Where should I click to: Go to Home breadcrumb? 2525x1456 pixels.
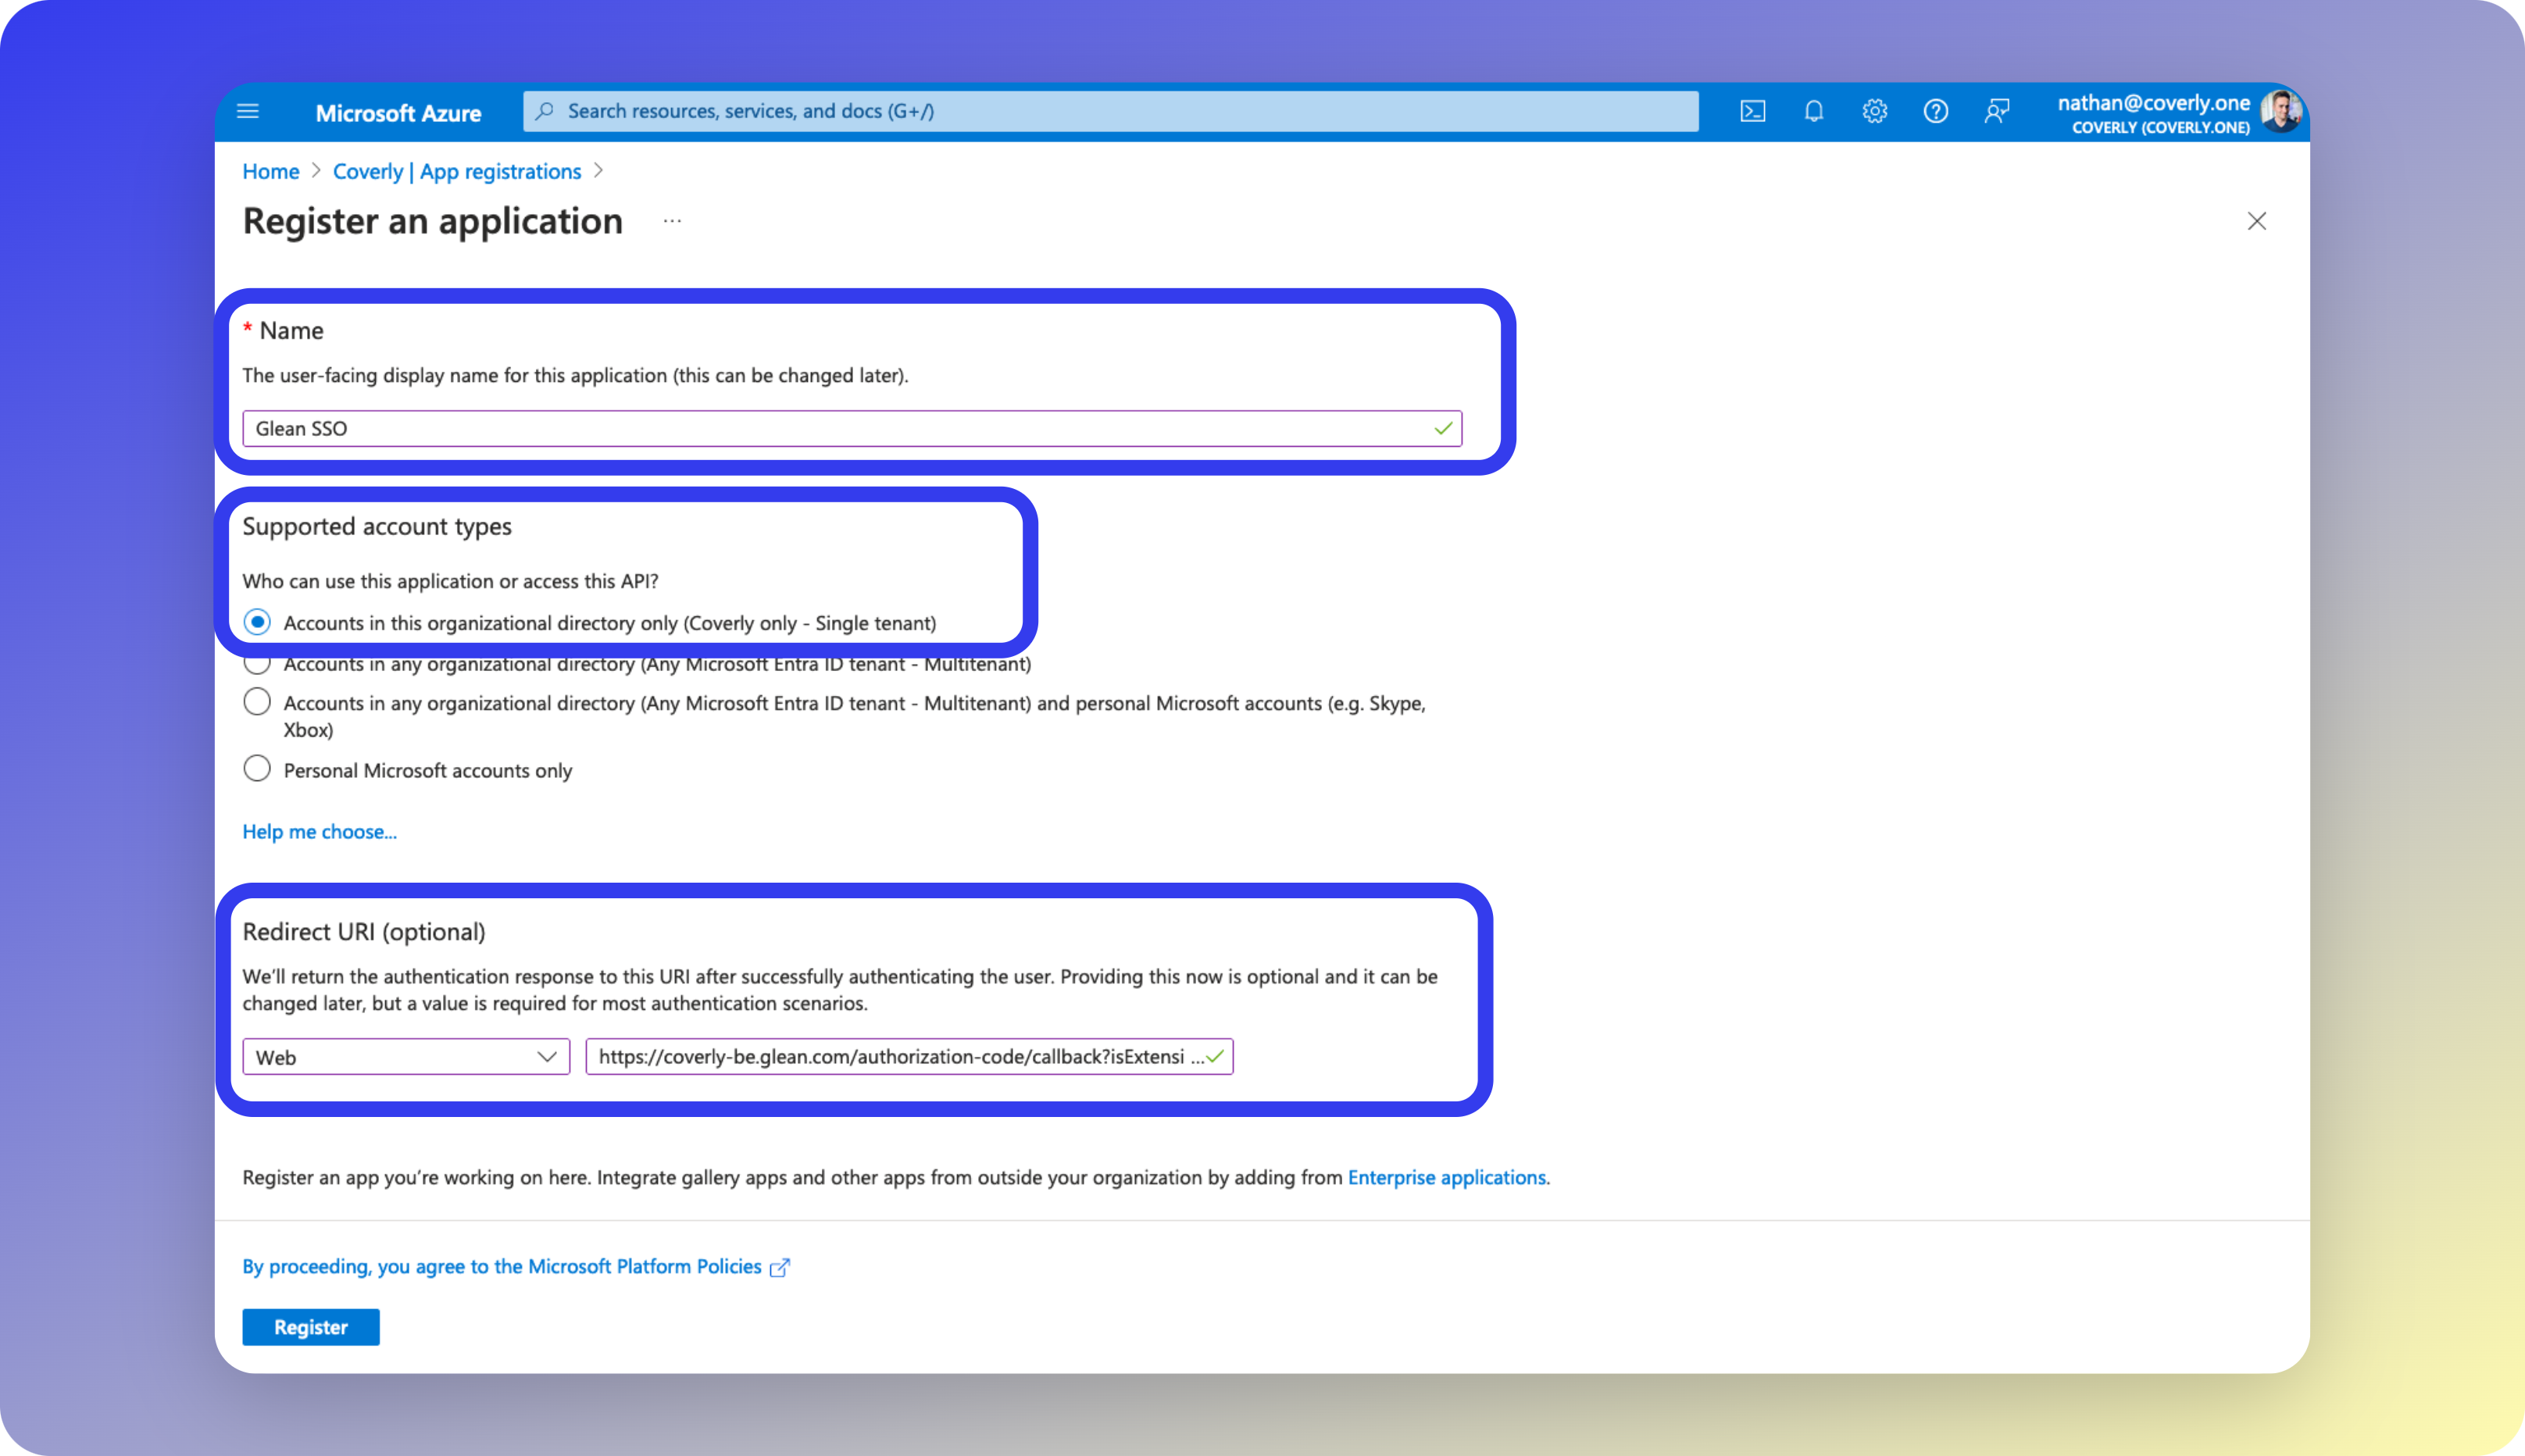(x=270, y=171)
